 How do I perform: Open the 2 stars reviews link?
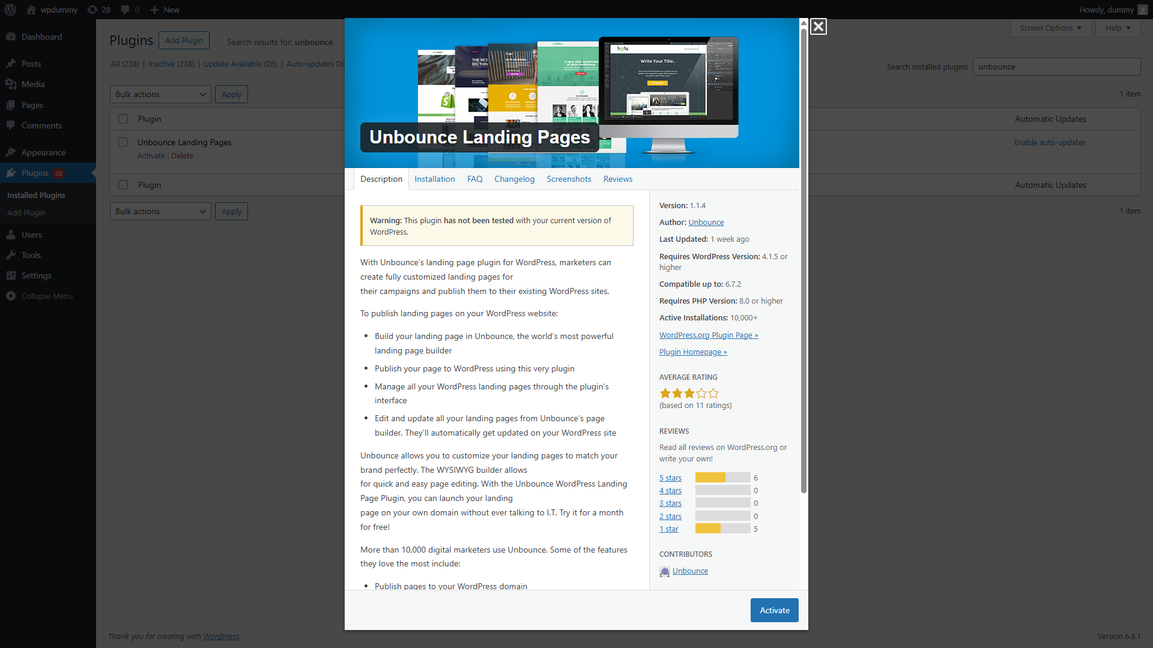pos(670,516)
